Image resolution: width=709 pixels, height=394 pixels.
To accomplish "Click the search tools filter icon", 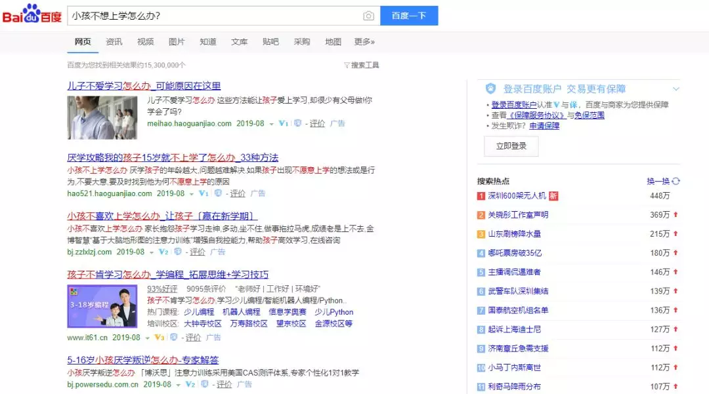I will pyautogui.click(x=347, y=66).
